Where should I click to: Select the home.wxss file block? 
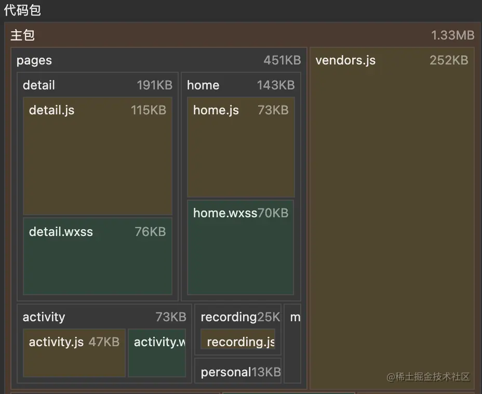(x=240, y=247)
